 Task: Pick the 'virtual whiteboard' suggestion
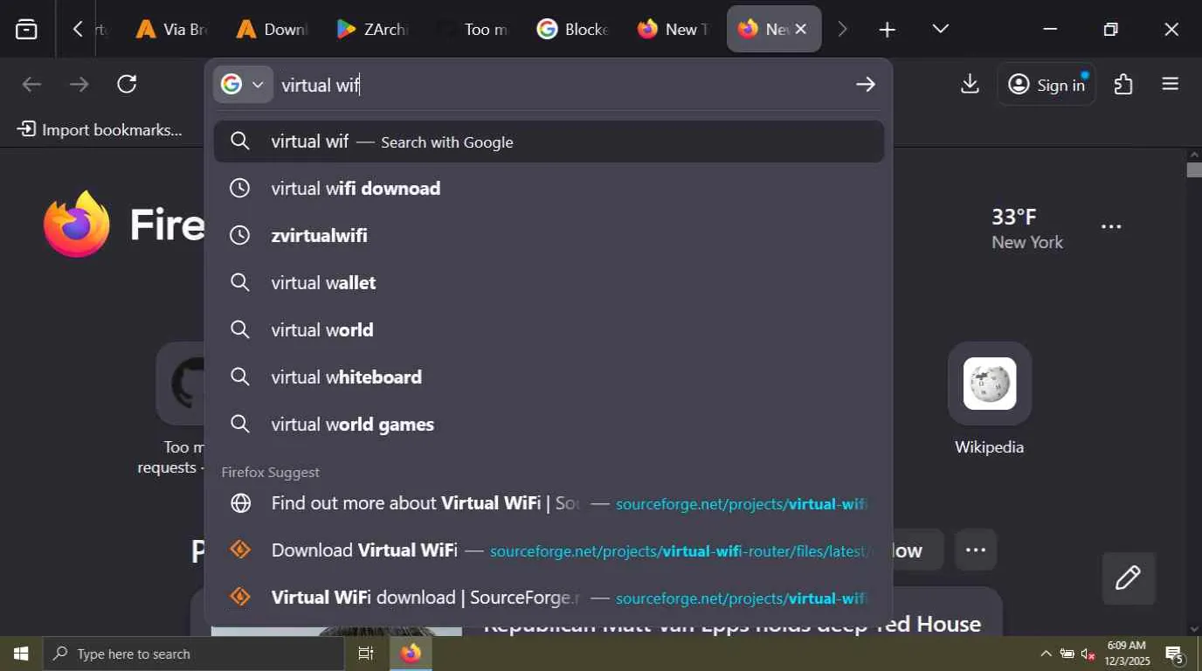[549, 377]
